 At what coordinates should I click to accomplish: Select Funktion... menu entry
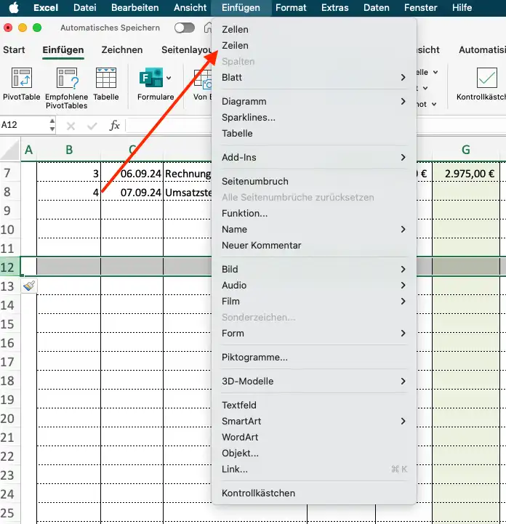tap(314, 213)
